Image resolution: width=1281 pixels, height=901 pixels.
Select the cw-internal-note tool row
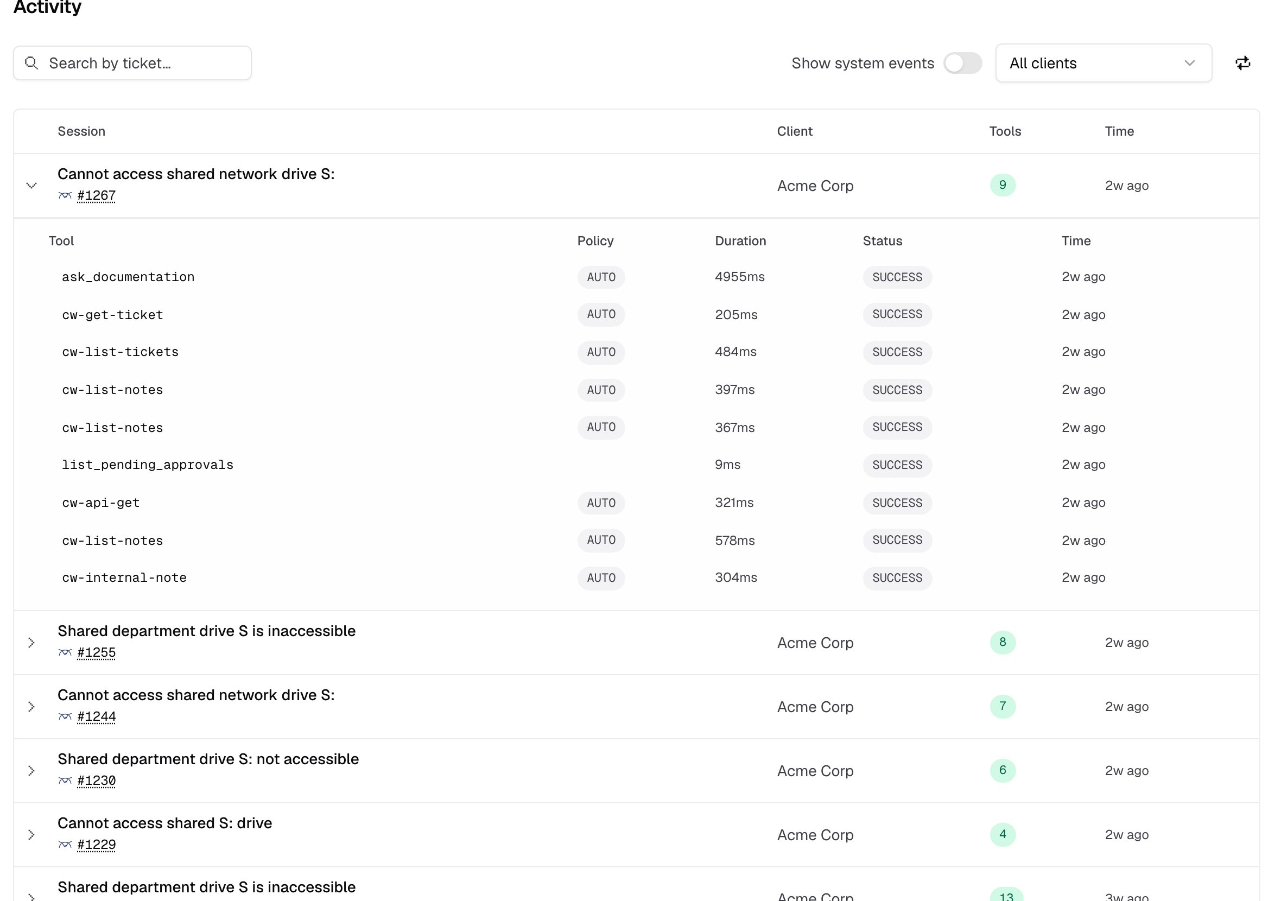click(636, 578)
